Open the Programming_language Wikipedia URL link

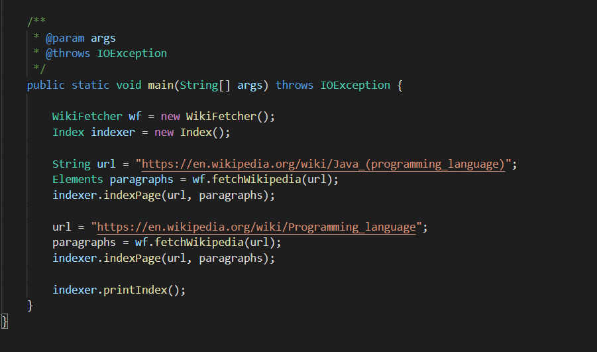tap(256, 227)
